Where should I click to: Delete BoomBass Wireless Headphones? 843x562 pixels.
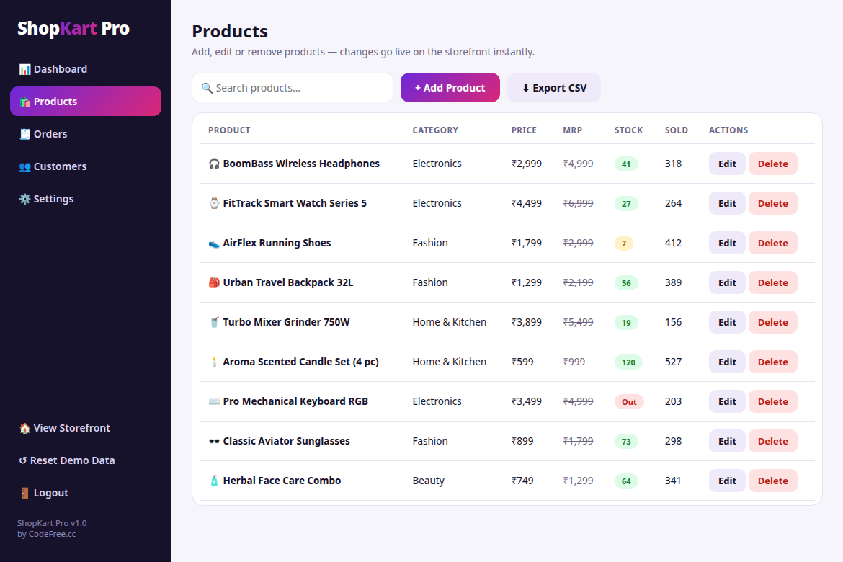pos(772,164)
